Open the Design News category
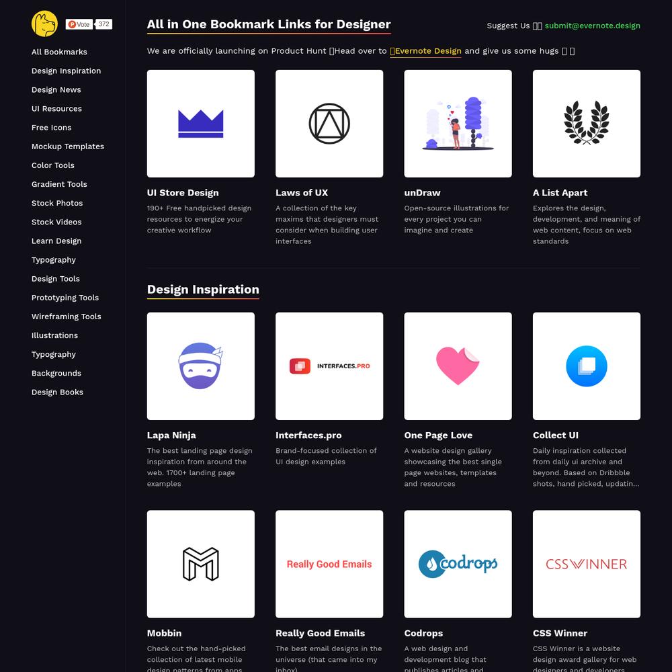 pyautogui.click(x=56, y=89)
